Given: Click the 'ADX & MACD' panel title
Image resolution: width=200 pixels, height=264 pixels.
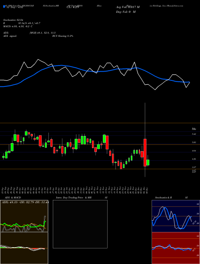Looking at the screenshot, I should pyautogui.click(x=13, y=198).
